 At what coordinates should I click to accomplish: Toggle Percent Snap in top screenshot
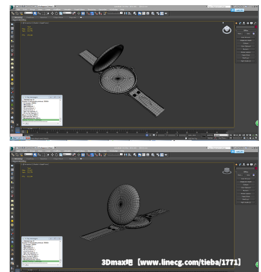click(x=96, y=13)
